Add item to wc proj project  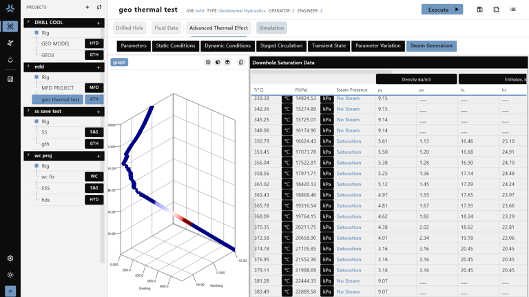pos(98,156)
